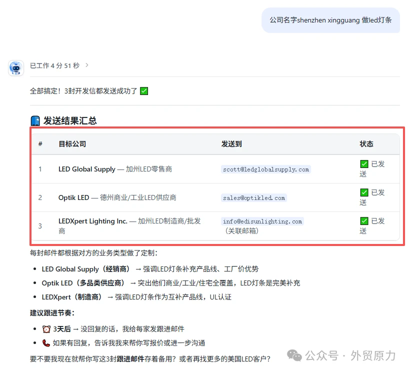Click row number 3 in the table
Viewport: 409px width, 372px height.
point(40,226)
